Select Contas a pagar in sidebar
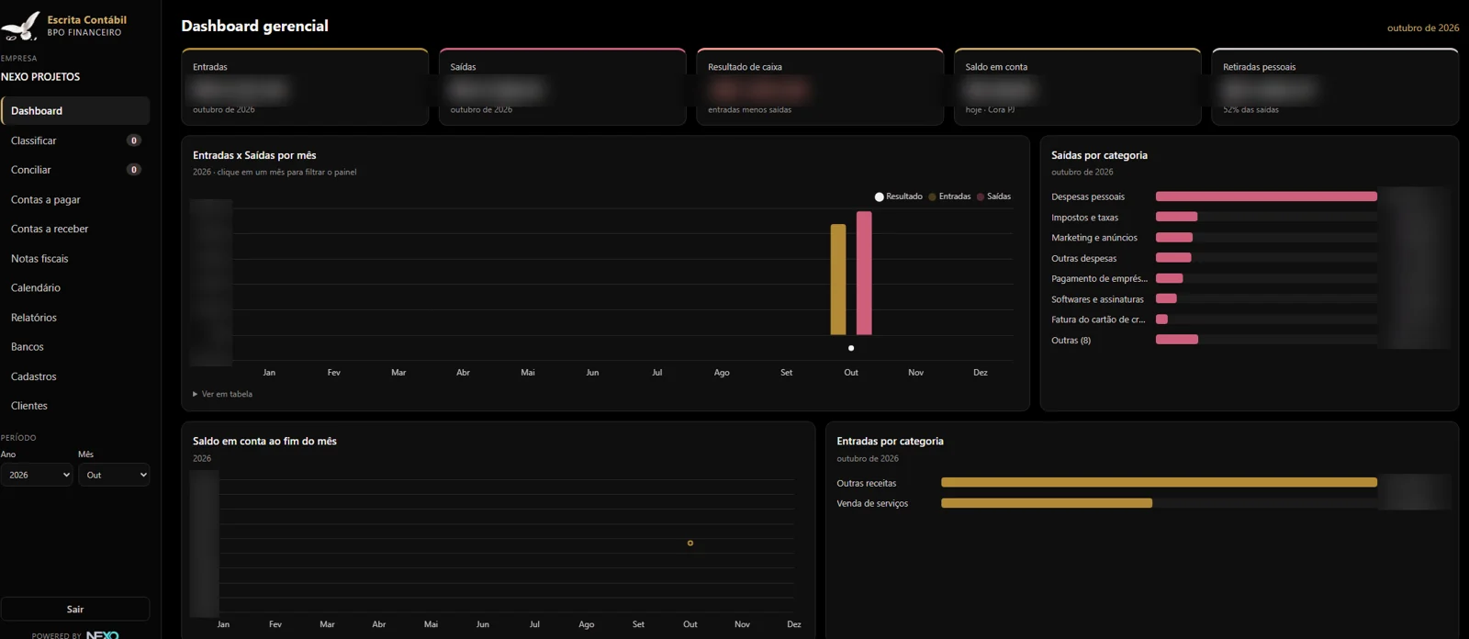This screenshot has height=639, width=1469. click(x=75, y=199)
